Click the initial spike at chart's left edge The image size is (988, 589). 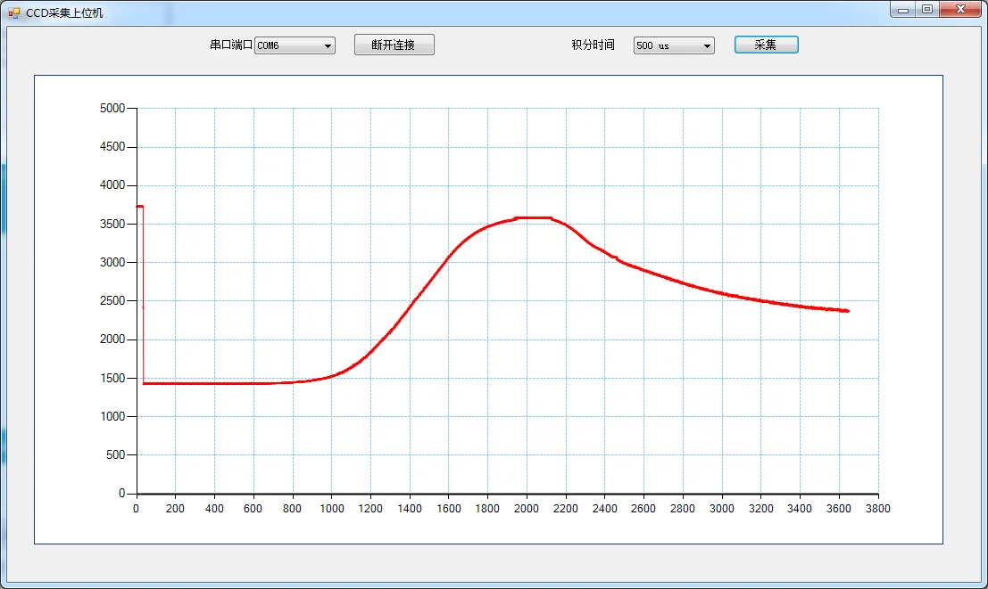(x=140, y=207)
